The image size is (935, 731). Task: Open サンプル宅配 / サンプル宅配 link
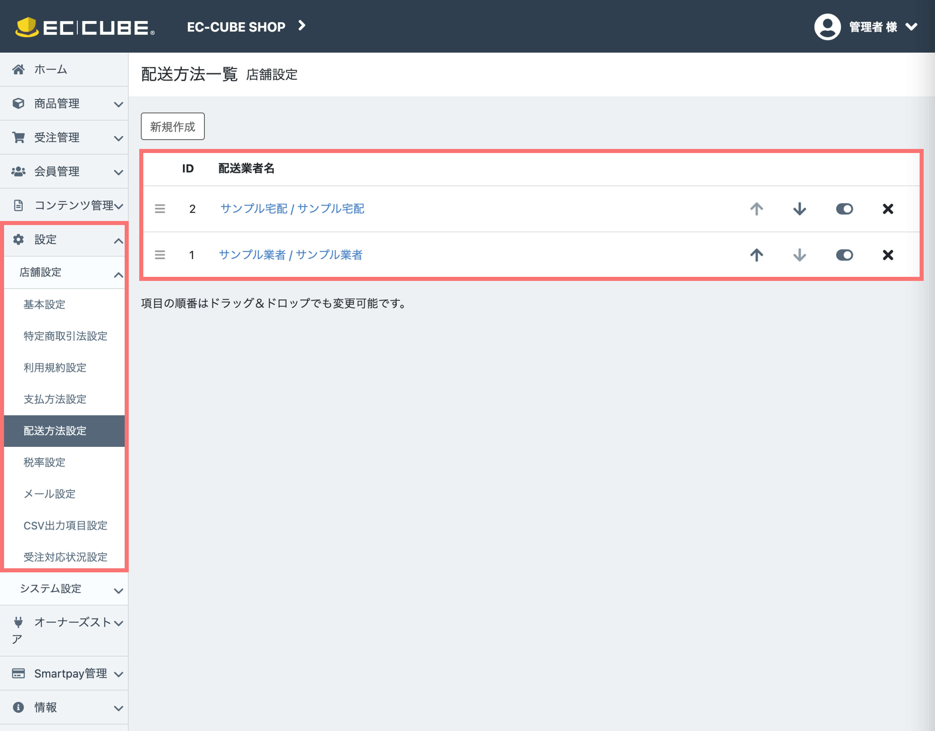click(292, 209)
